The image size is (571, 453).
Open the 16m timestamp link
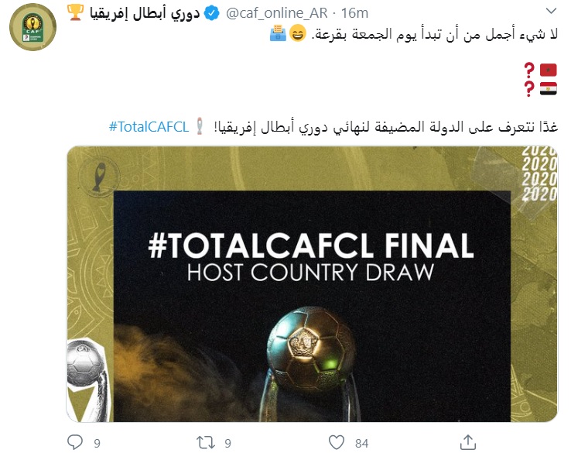click(354, 13)
